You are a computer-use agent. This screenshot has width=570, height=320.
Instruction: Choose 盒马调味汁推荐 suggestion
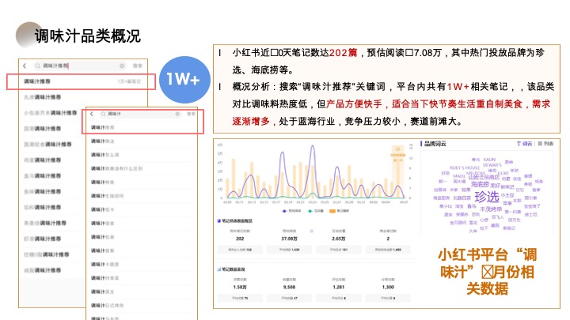click(42, 176)
